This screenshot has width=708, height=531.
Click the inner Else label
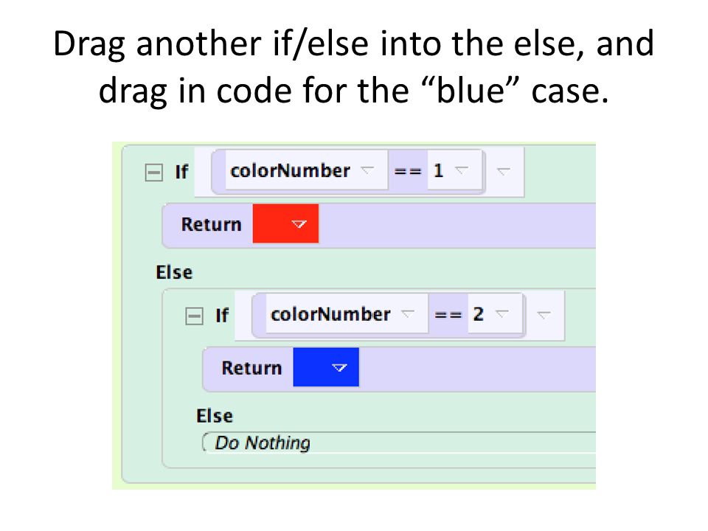(215, 416)
